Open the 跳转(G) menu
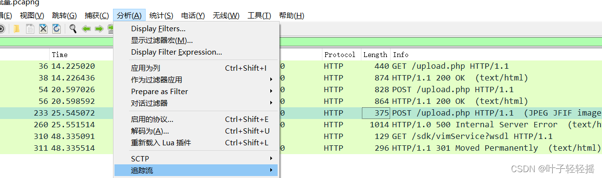 point(64,16)
